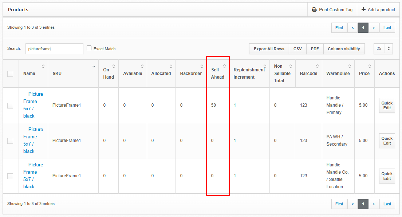This screenshot has height=217, width=402.
Task: Open the Column visibility dropdown
Action: [x=344, y=49]
